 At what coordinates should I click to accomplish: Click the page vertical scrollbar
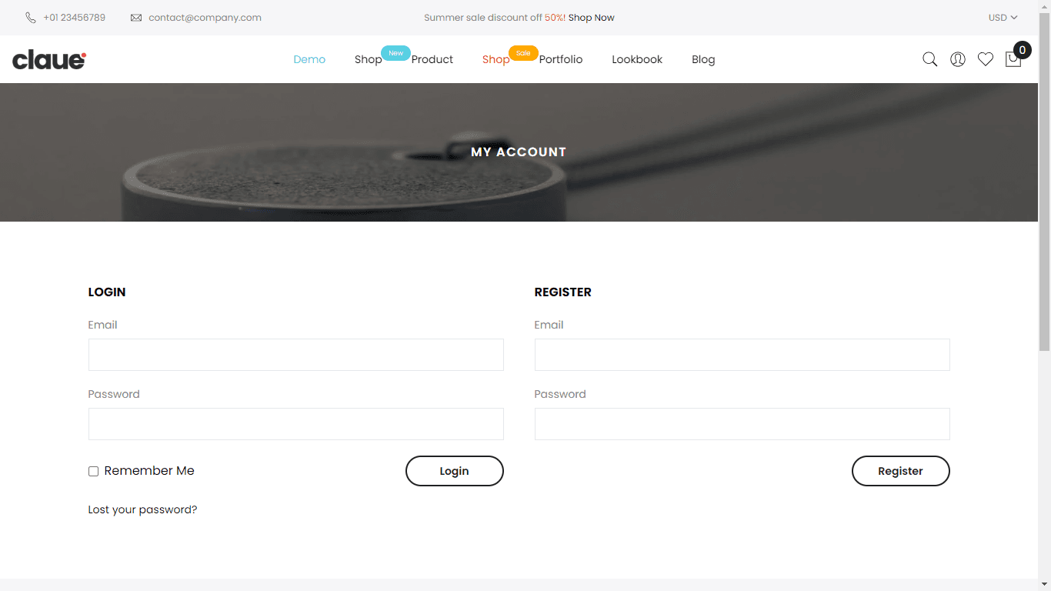pyautogui.click(x=1044, y=295)
